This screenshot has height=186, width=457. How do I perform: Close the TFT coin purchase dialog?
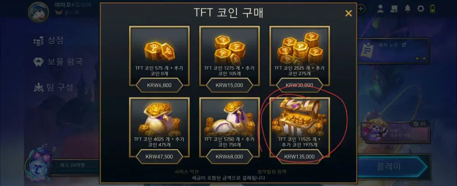tap(348, 13)
